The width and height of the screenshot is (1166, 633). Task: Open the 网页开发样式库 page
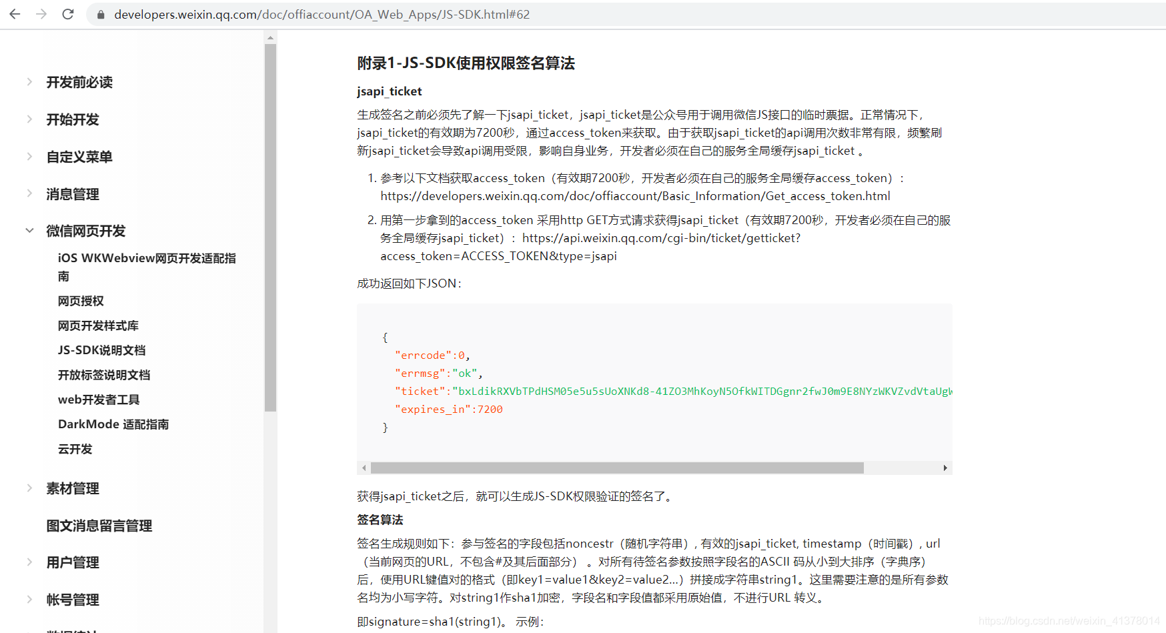point(98,326)
